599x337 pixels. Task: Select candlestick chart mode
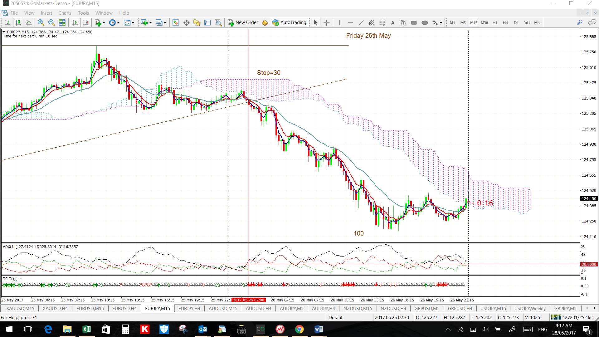18,22
